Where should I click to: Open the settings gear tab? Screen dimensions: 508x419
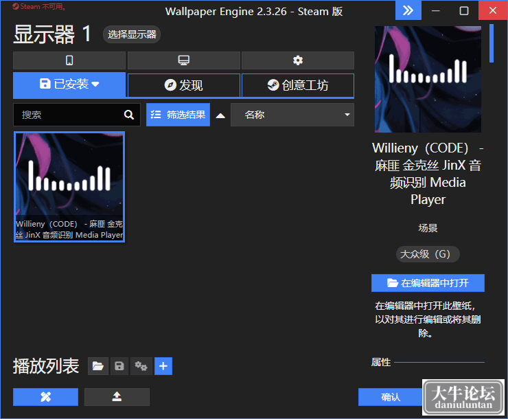(x=298, y=60)
